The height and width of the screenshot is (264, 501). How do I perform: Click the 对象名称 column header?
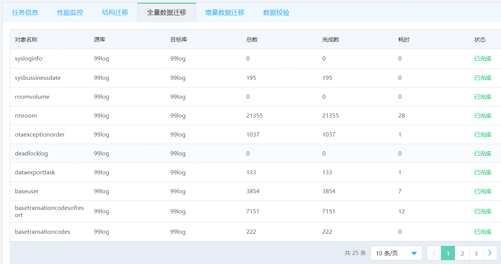[x=25, y=39]
